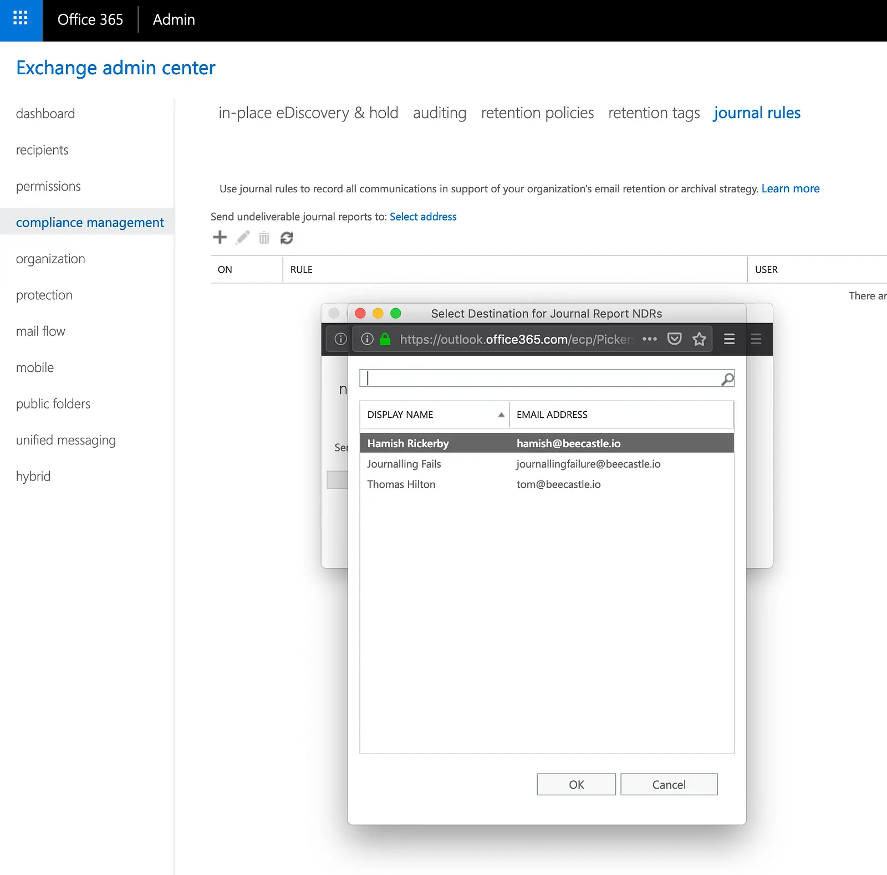The width and height of the screenshot is (887, 875).
Task: Click the USER column header
Action: point(817,269)
